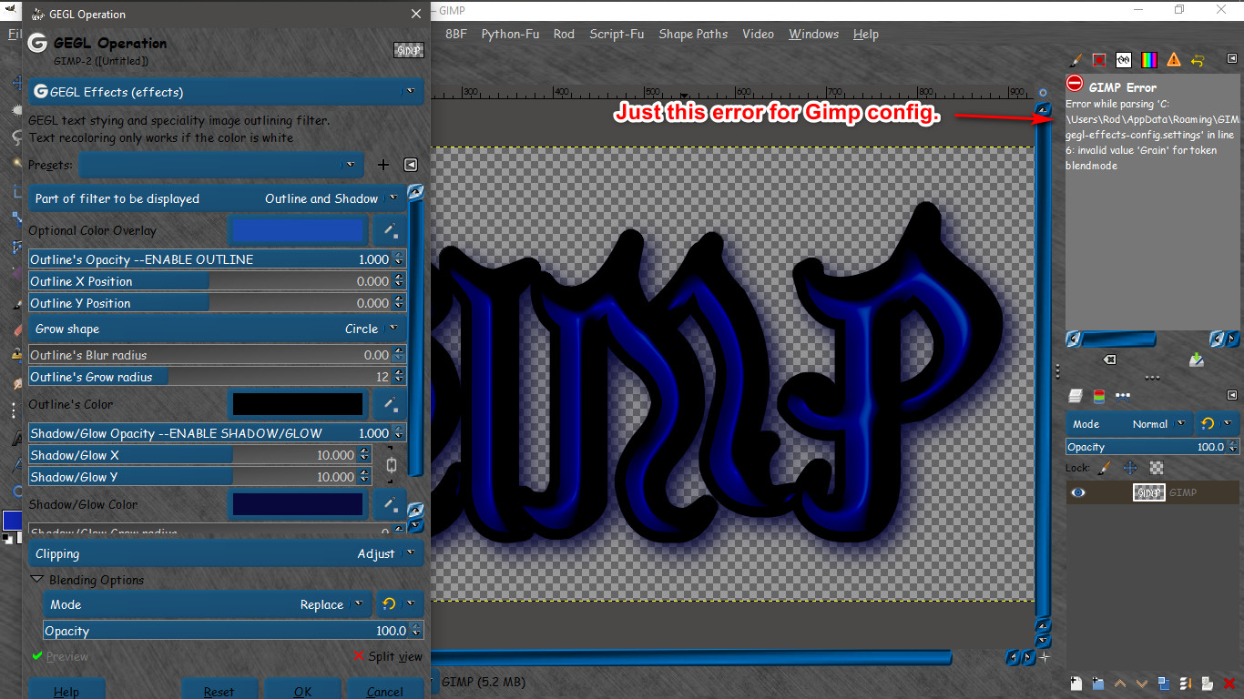Toggle lock pixels paintbrush icon

coord(1104,468)
